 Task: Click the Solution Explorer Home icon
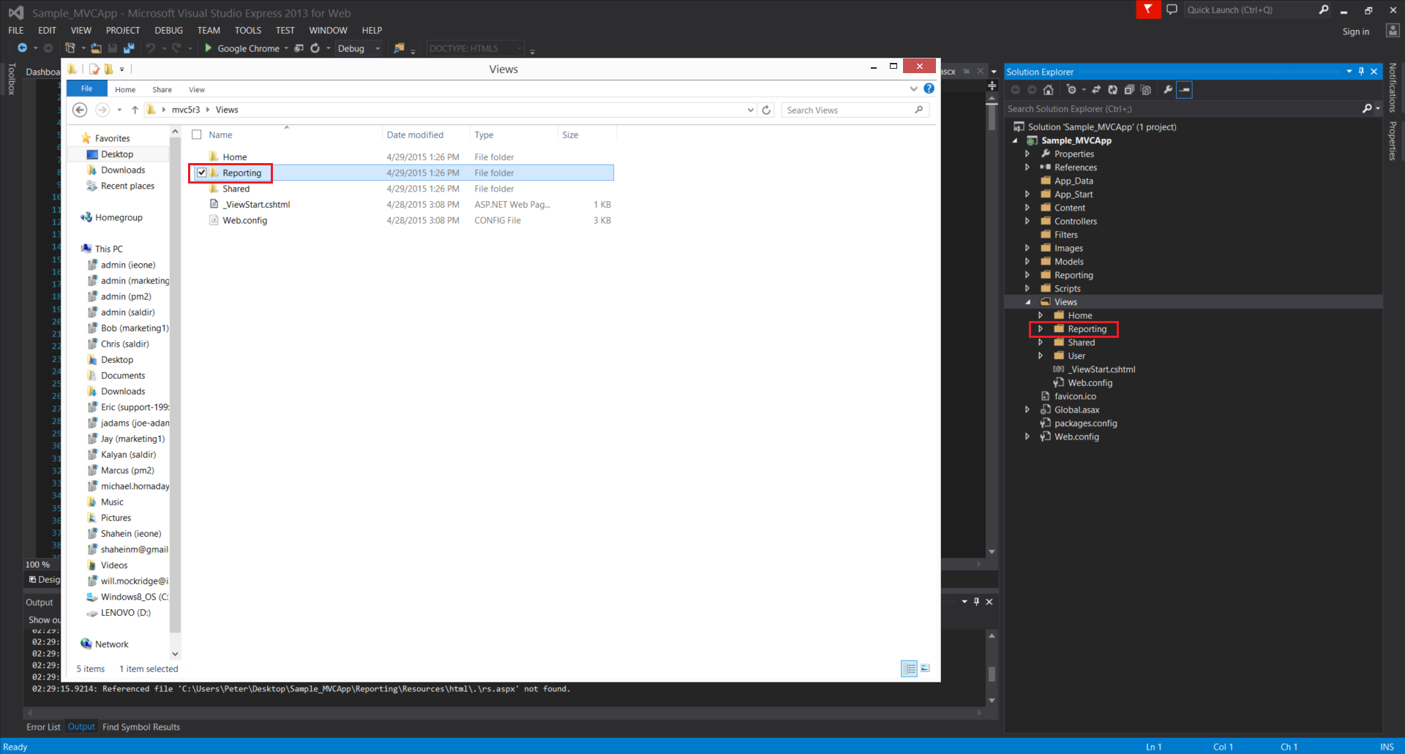(1048, 90)
